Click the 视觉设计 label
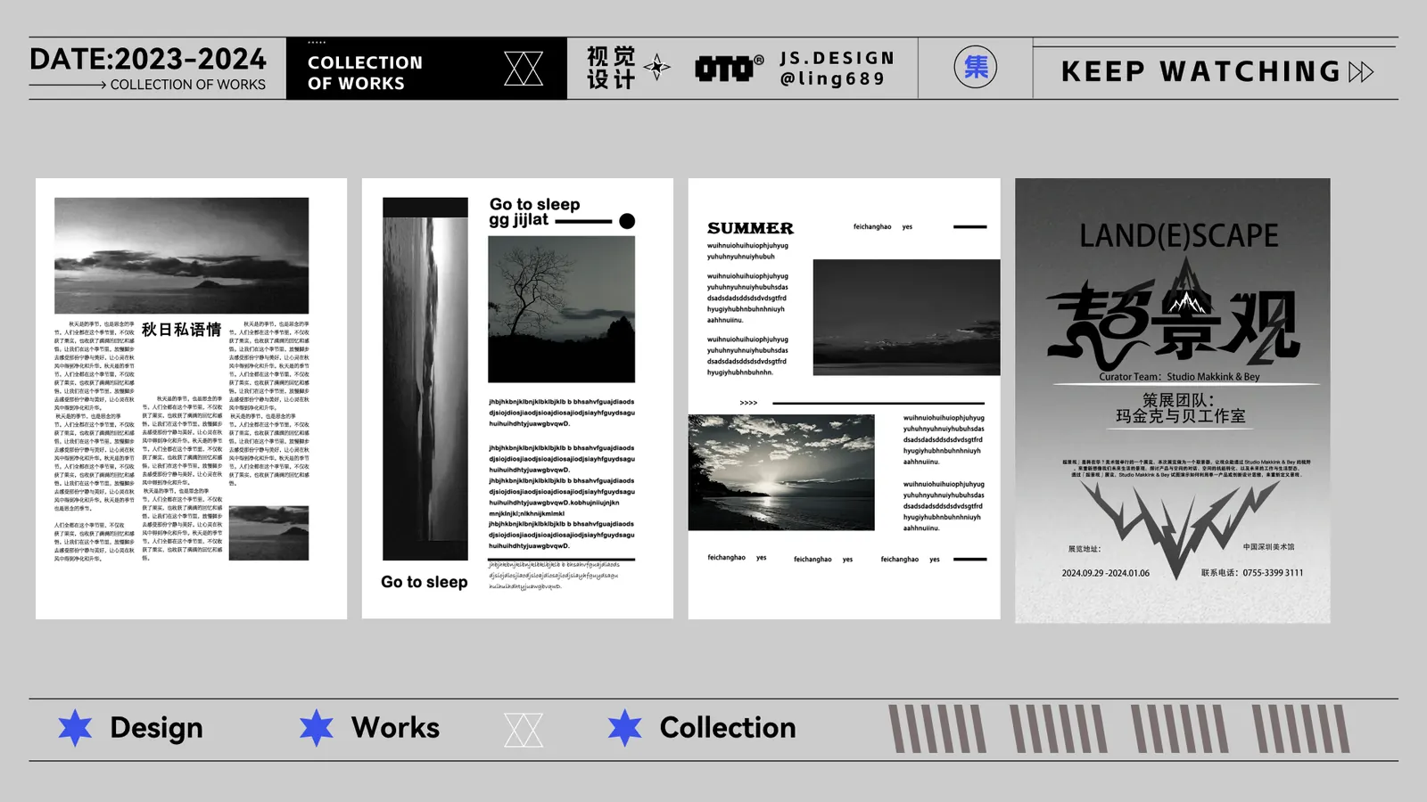Viewport: 1427px width, 802px height. point(611,68)
